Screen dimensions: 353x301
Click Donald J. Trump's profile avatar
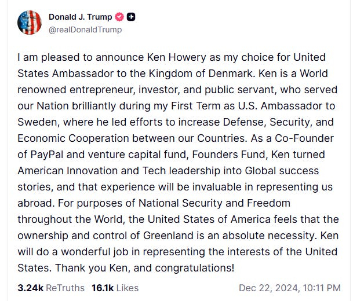point(30,23)
